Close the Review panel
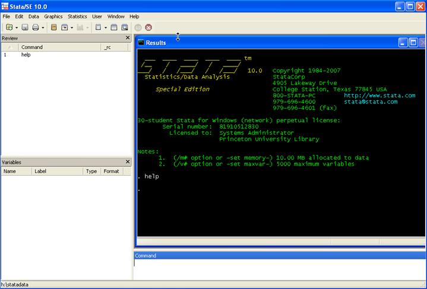Screen dimensions: 427x289 coord(127,38)
